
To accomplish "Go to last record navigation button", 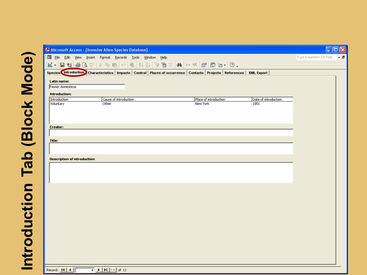I will click(106, 270).
